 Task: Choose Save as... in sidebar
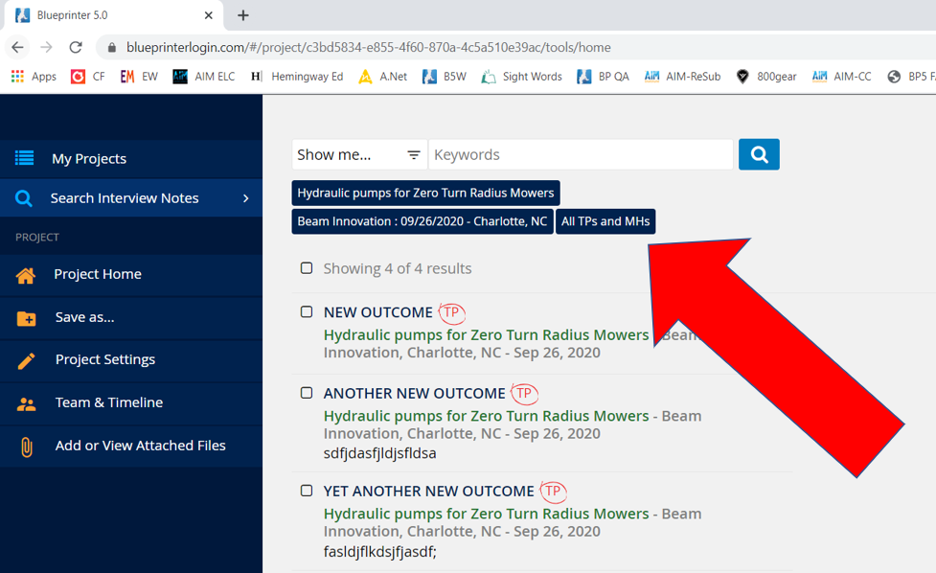point(131,317)
